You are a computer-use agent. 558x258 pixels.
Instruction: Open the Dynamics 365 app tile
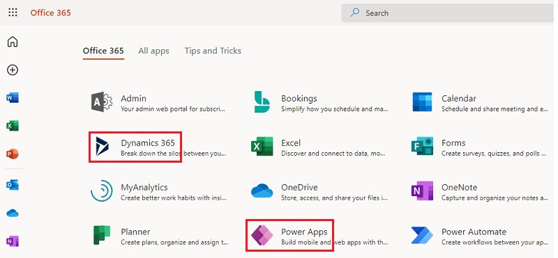(x=135, y=147)
